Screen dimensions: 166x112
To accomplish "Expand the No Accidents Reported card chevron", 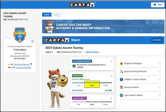I will 111,61.
